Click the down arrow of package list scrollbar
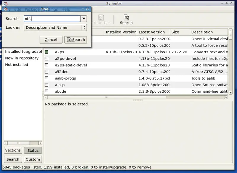 click(x=230, y=93)
